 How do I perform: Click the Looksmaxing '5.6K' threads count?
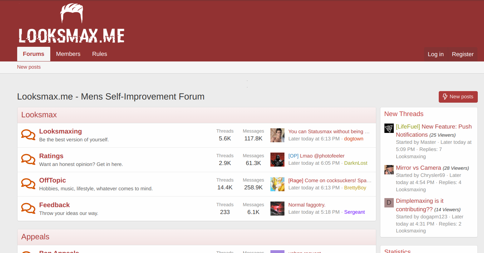click(225, 139)
